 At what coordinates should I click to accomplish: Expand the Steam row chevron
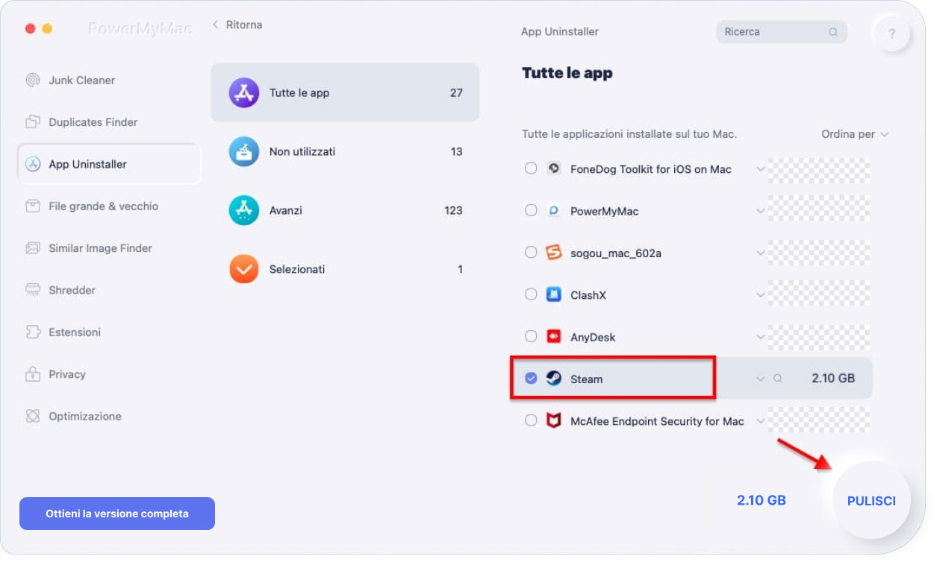(x=761, y=379)
